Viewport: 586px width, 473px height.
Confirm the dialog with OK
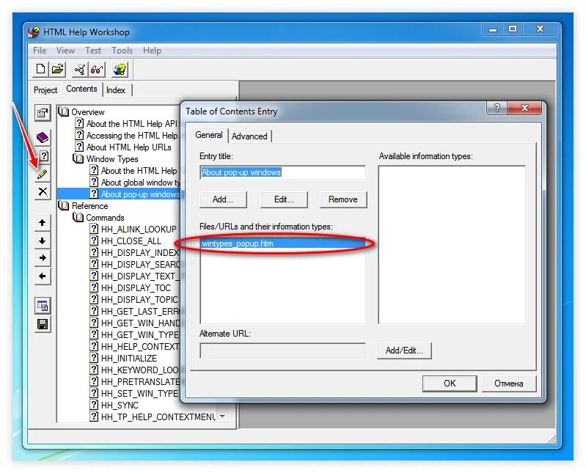(450, 384)
